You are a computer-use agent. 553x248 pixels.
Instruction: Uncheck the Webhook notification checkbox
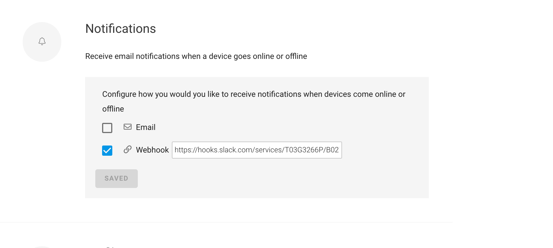click(x=107, y=151)
